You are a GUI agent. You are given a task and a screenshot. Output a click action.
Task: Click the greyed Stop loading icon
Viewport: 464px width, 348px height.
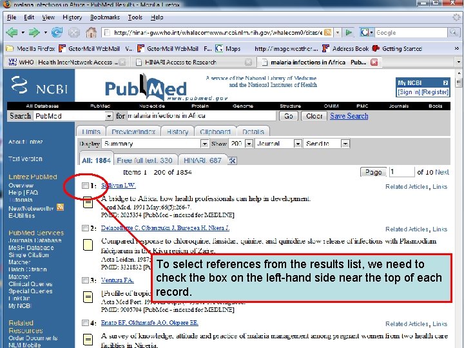click(74, 32)
